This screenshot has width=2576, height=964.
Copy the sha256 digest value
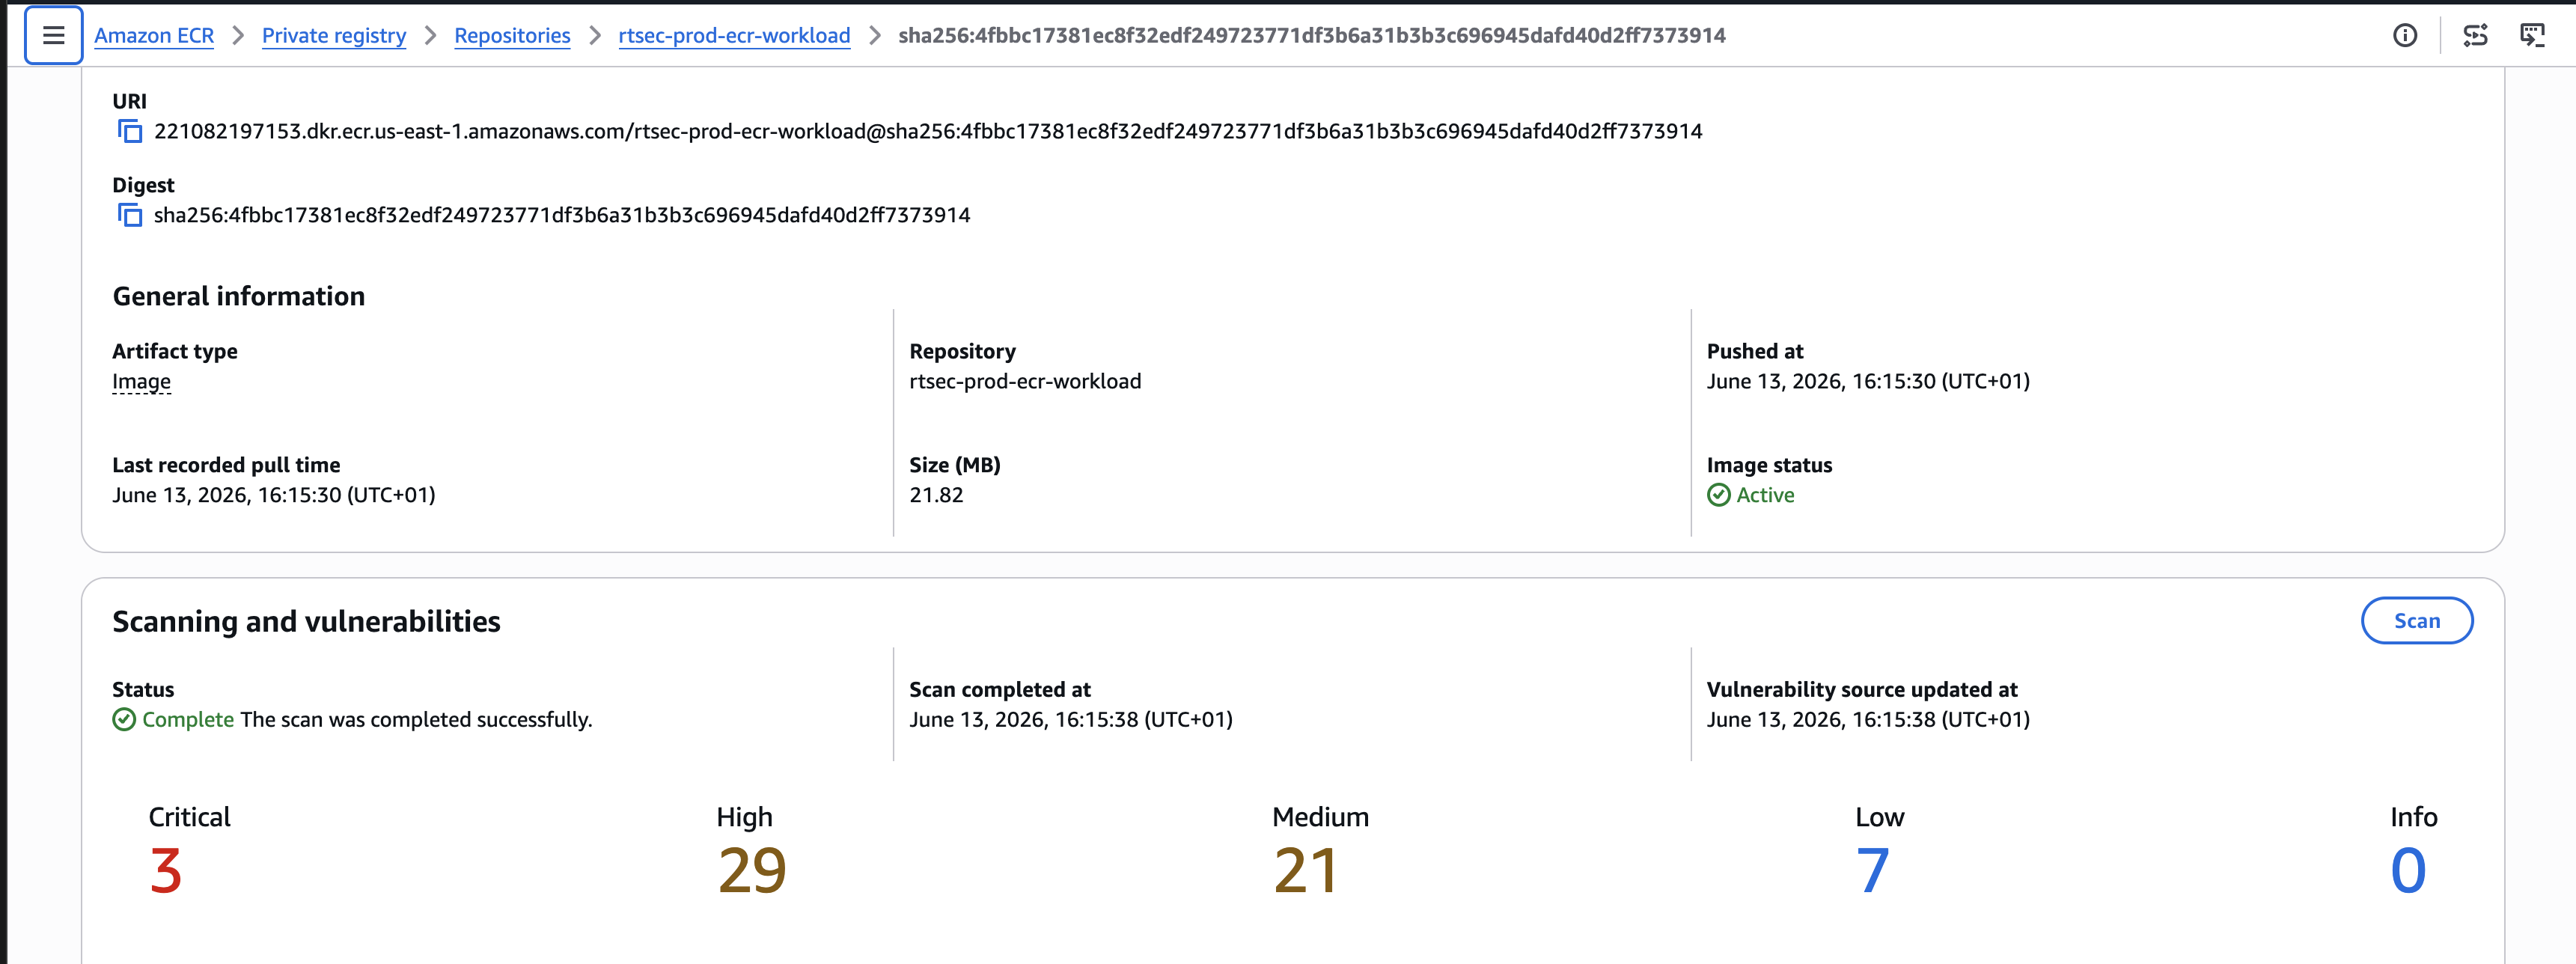(130, 215)
